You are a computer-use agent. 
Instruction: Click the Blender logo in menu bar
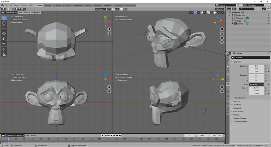tap(3, 5)
